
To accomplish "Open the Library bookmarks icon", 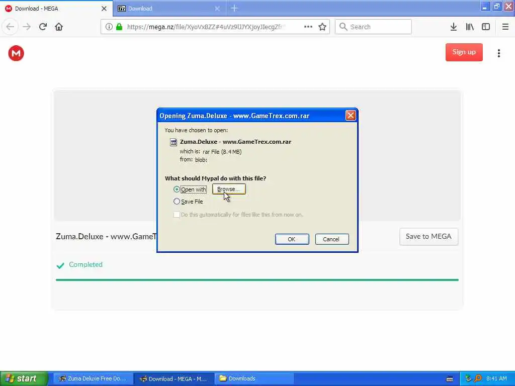I will point(470,27).
